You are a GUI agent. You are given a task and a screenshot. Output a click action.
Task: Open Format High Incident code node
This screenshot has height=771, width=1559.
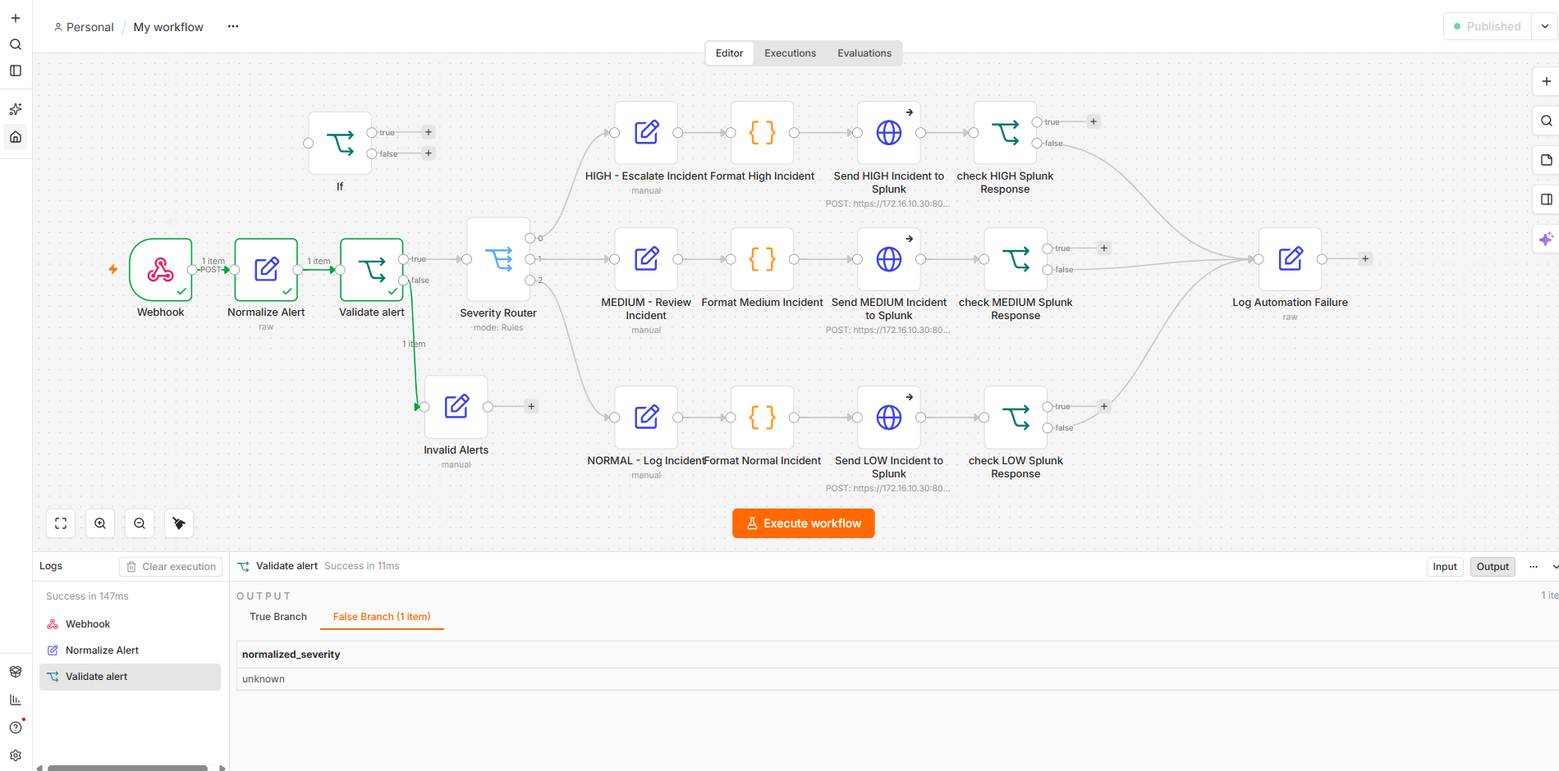click(762, 133)
